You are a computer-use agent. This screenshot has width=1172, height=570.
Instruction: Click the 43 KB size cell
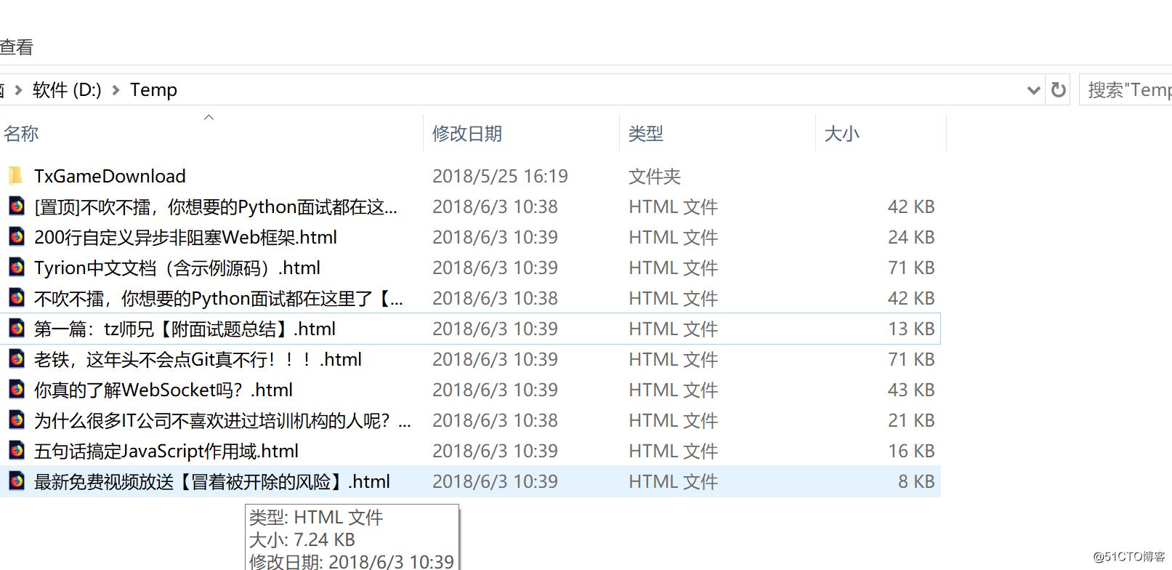point(911,390)
